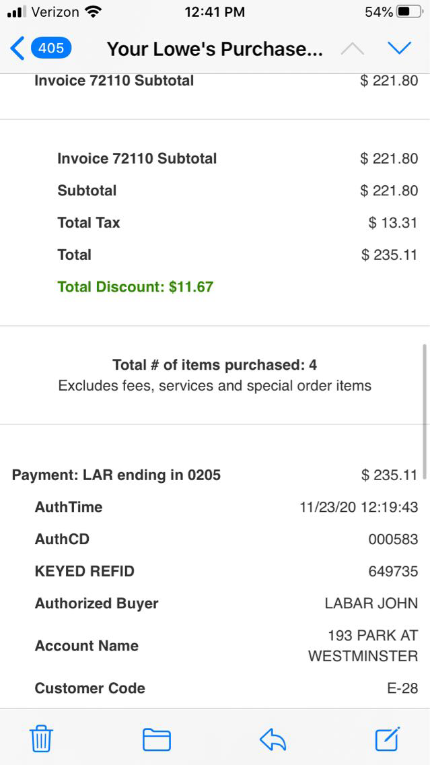This screenshot has height=765, width=430.
Task: Tap the trash icon to delete email
Action: 41,739
